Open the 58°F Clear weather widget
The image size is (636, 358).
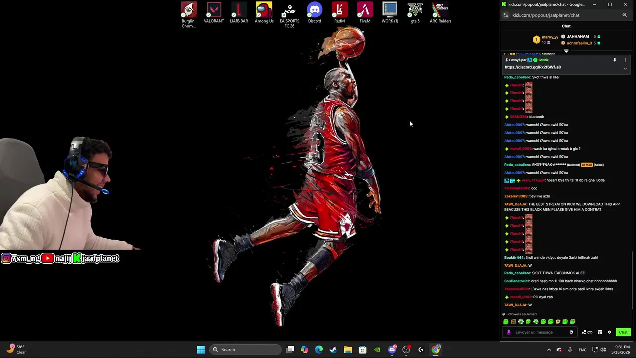click(x=17, y=350)
